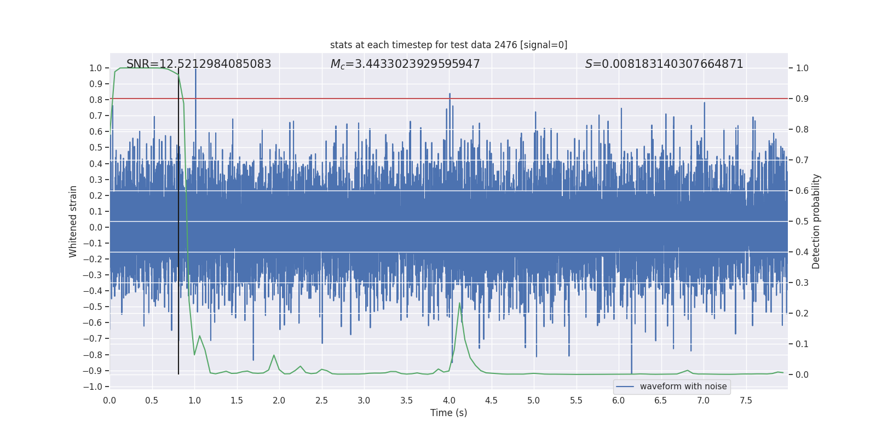
Task: Select the SNR value annotation text
Action: point(199,64)
